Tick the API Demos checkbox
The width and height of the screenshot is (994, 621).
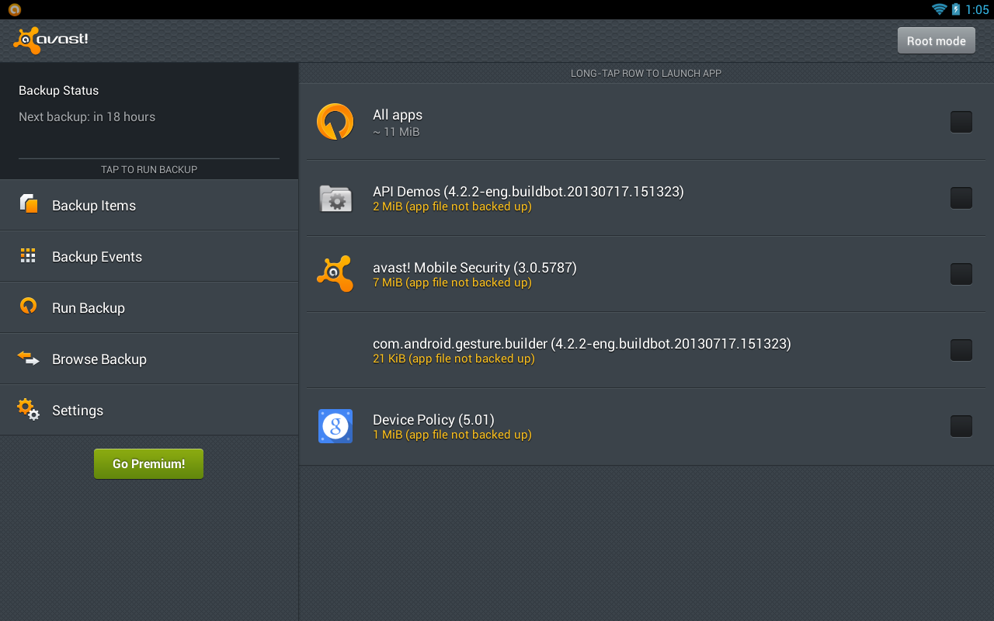(961, 198)
